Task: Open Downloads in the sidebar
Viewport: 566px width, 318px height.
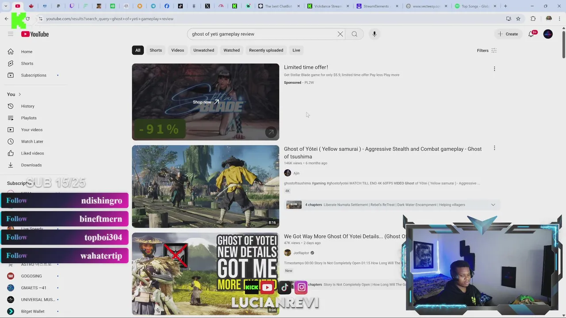Action: click(x=31, y=165)
